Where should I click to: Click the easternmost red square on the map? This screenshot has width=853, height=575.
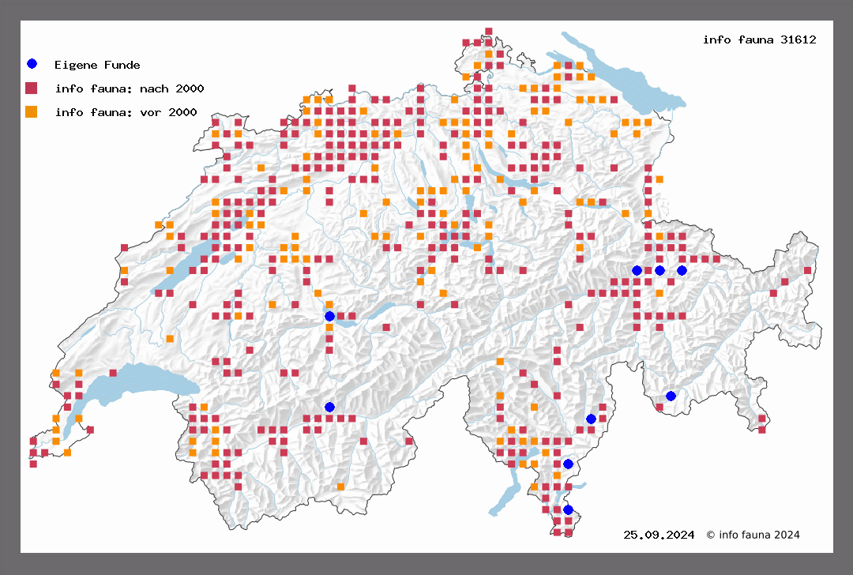(807, 270)
